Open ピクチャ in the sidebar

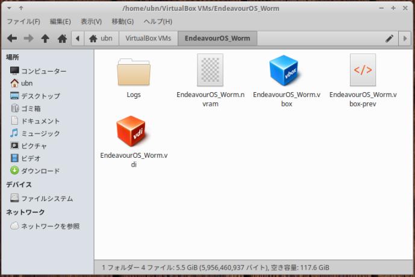coord(28,146)
